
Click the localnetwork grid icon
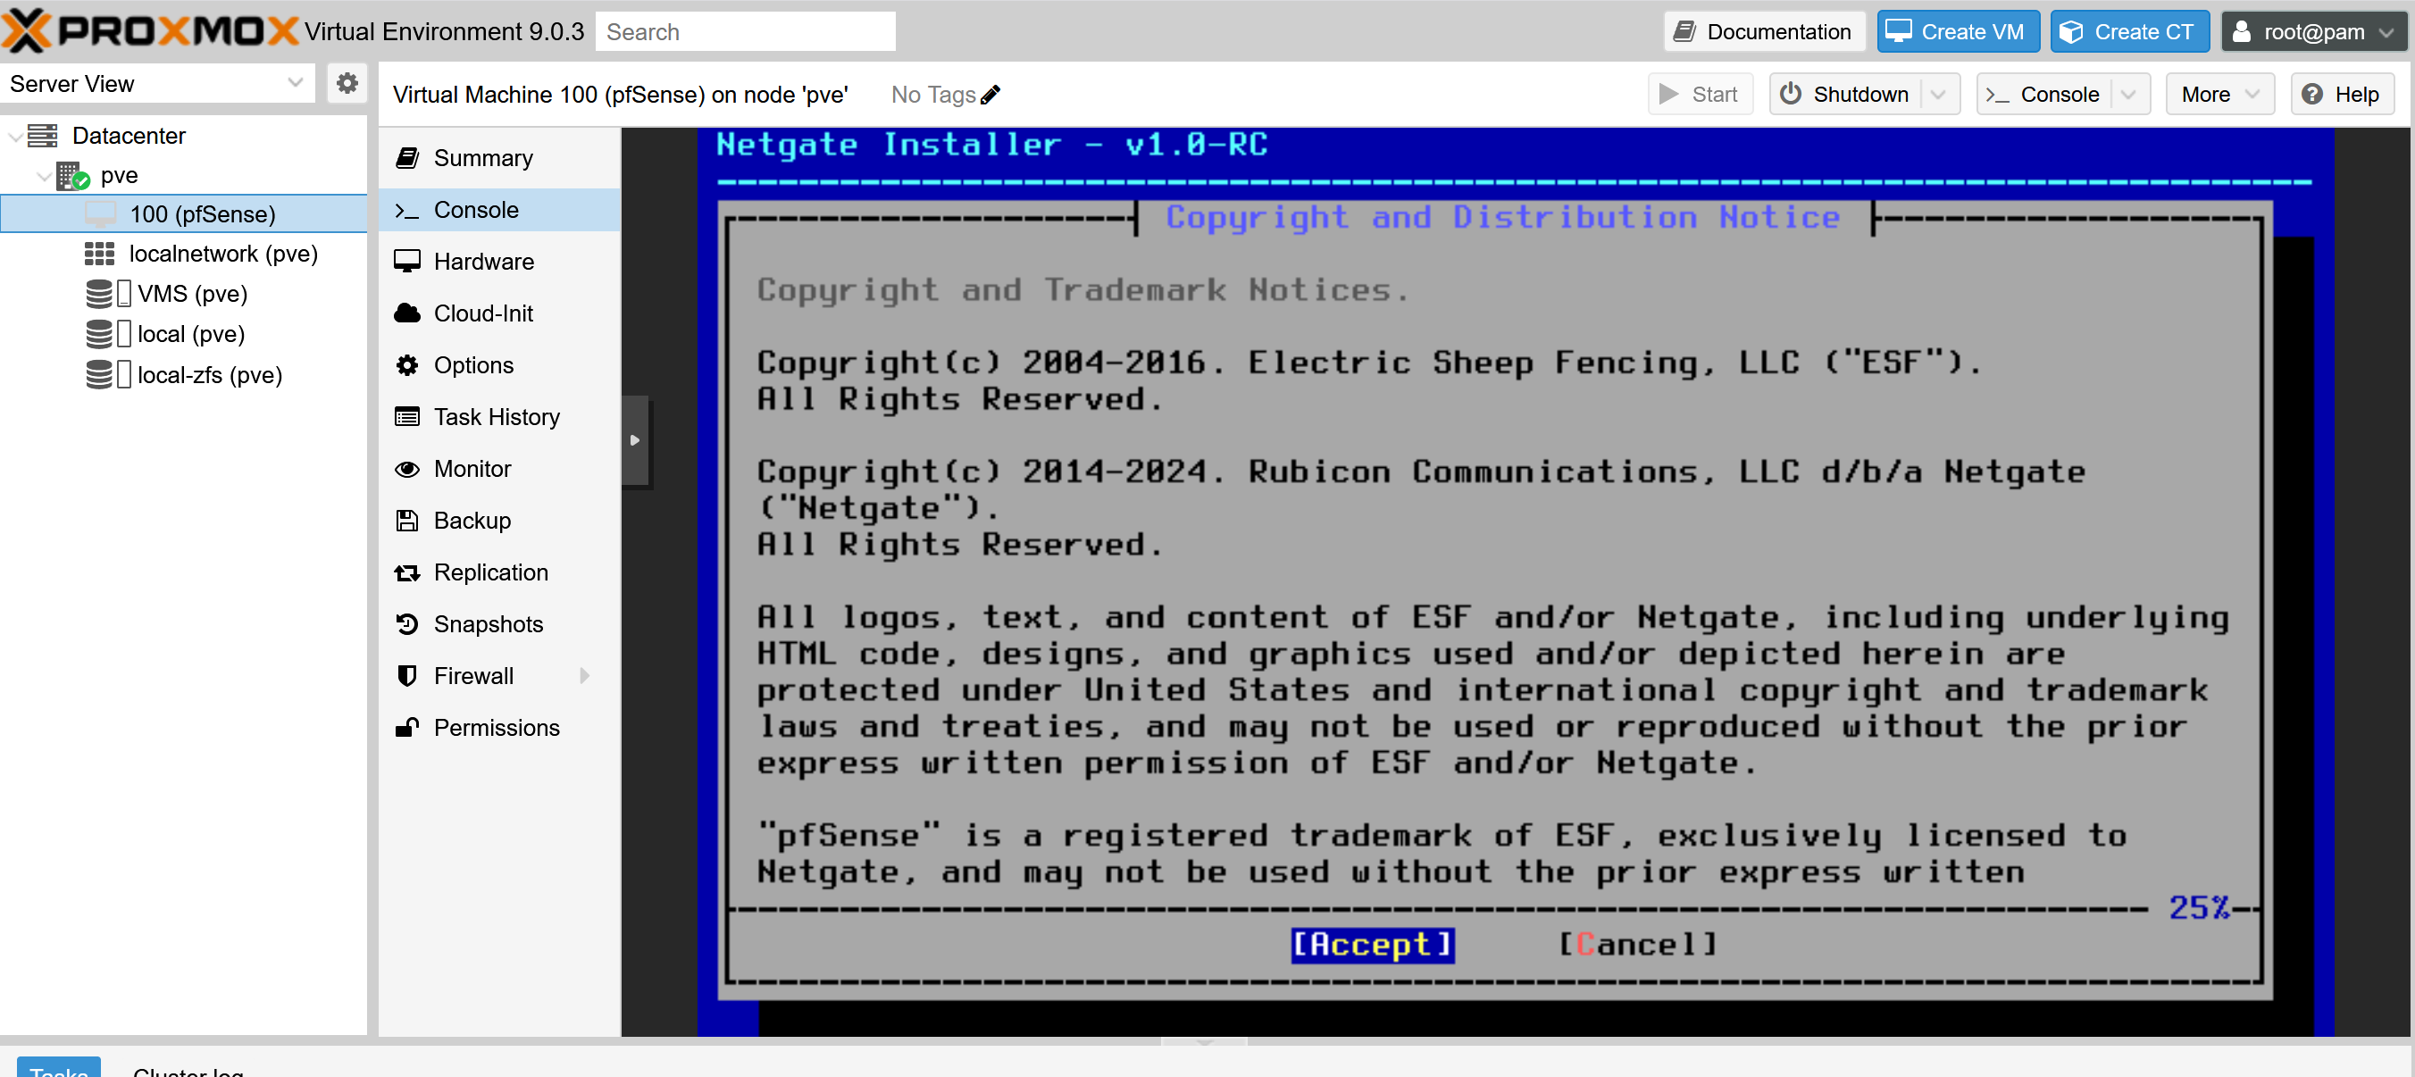(99, 254)
